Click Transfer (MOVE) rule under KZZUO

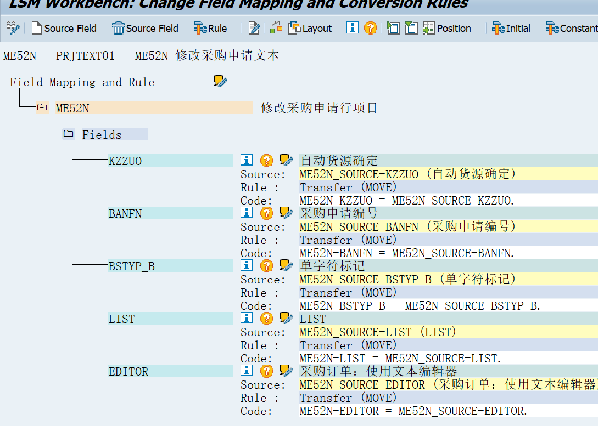pos(449,188)
